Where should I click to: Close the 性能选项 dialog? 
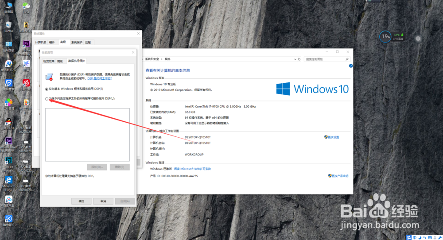133,53
